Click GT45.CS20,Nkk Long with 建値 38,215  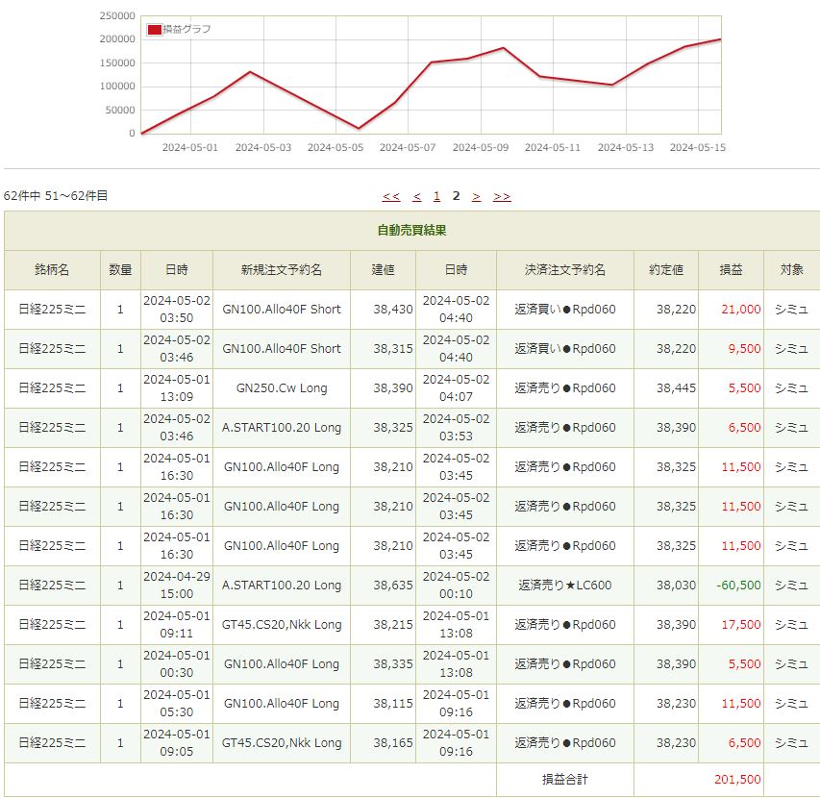tap(282, 624)
